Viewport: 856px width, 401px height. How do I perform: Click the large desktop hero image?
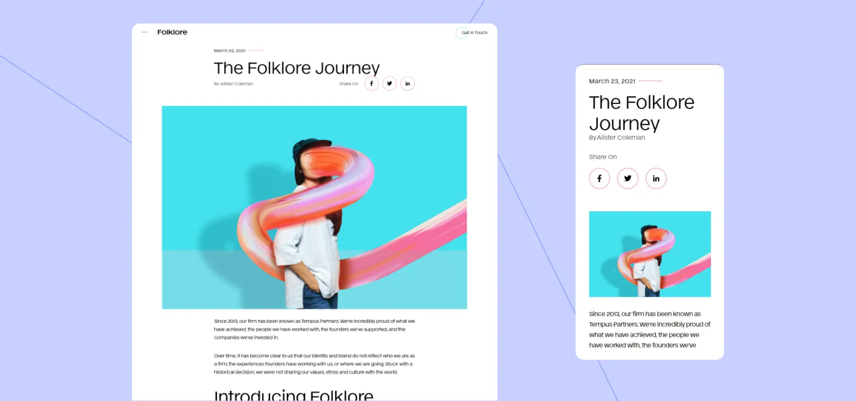click(x=314, y=207)
